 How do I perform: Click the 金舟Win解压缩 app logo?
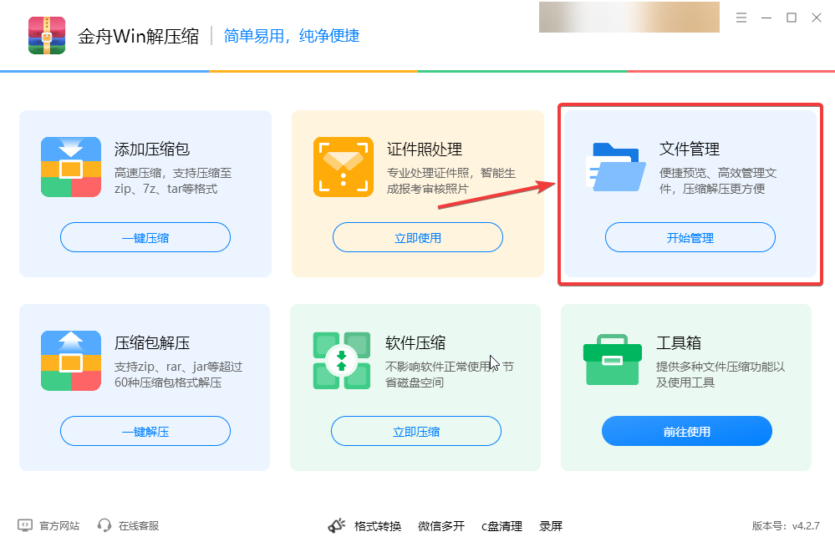tap(47, 35)
